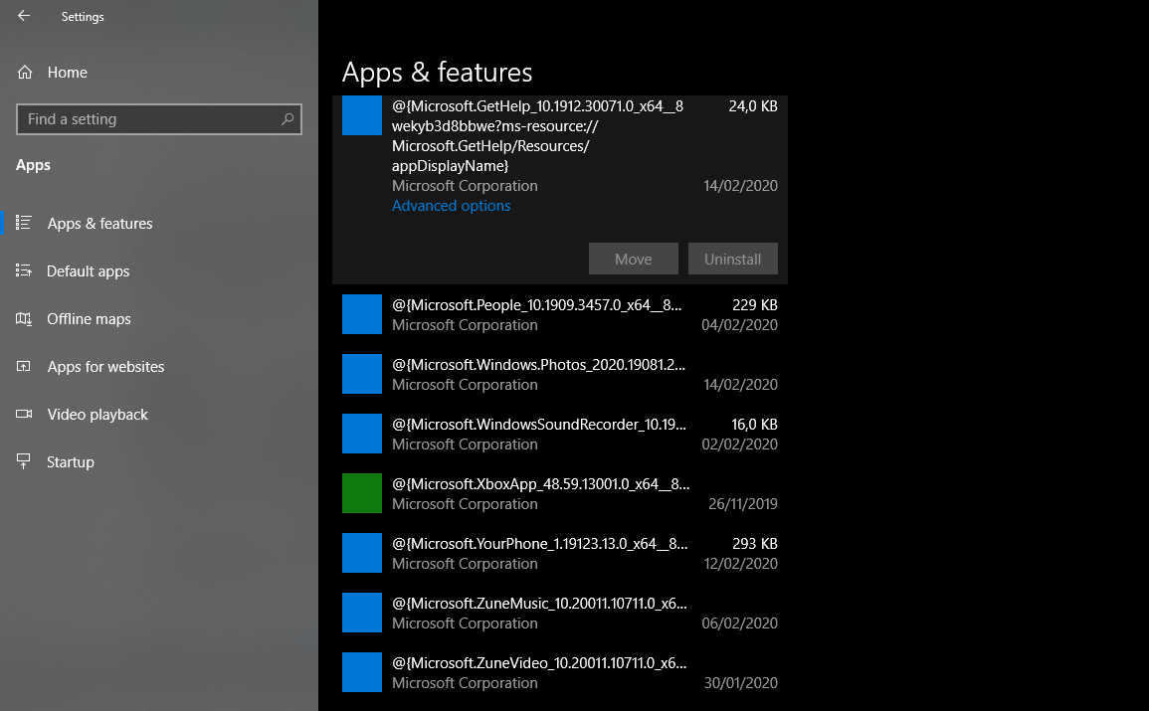Click the search magnifier icon
Viewport: 1149px width, 711px height.
287,118
